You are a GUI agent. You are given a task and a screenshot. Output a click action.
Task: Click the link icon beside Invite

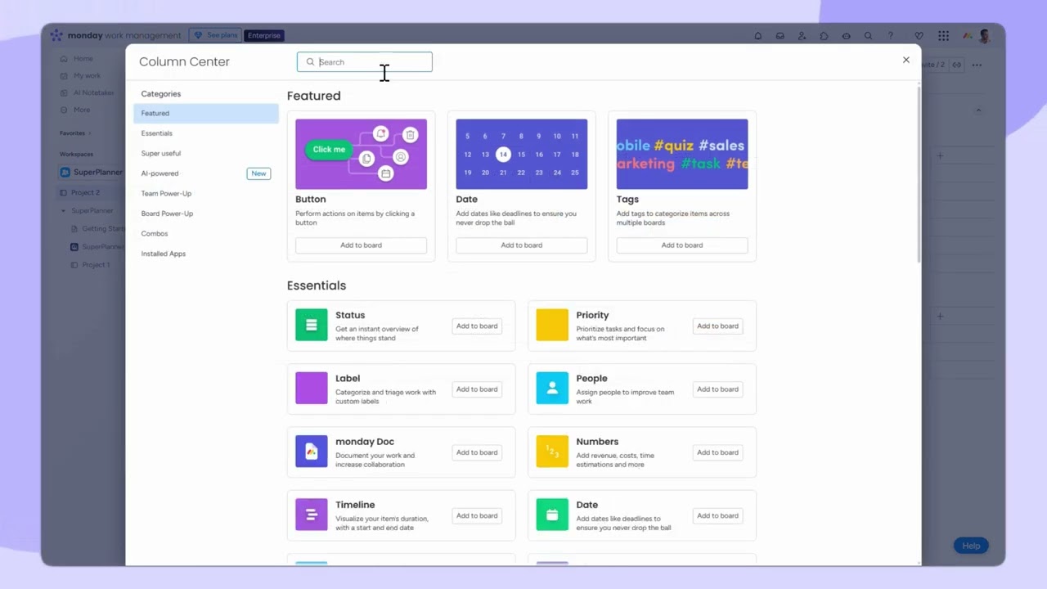956,65
